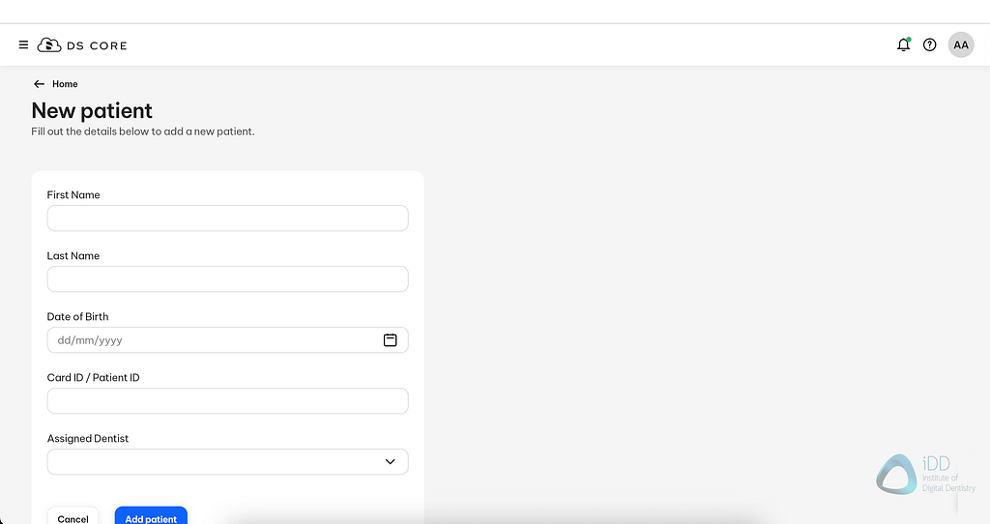Viewport: 990px width, 524px height.
Task: Open the help question mark icon
Action: click(x=930, y=44)
